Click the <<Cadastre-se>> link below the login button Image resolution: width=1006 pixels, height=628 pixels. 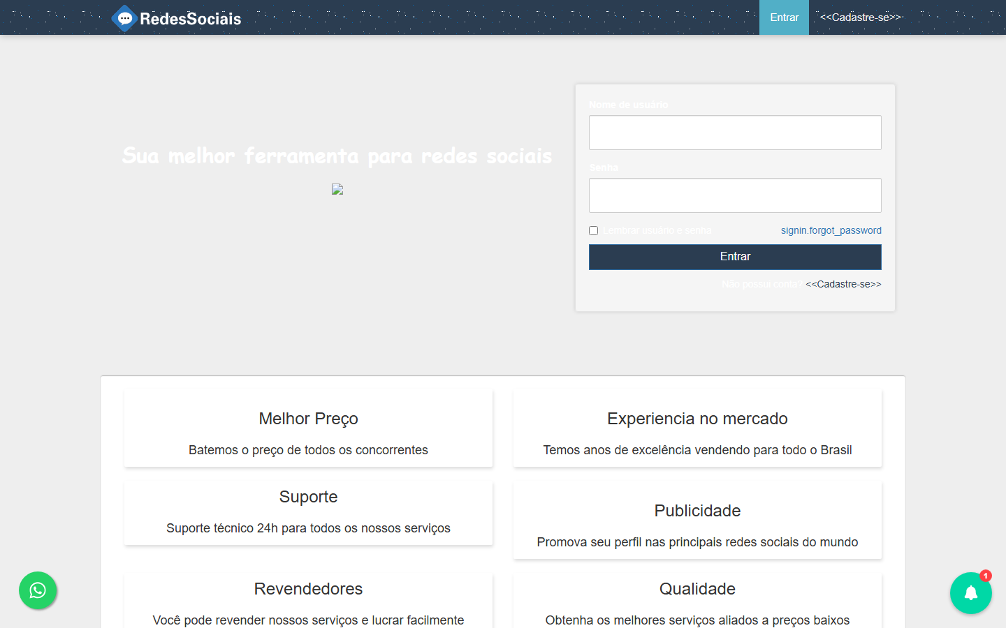(843, 284)
